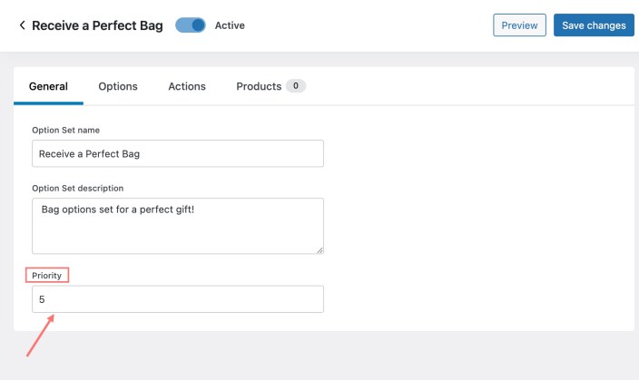Click the description textarea resize handle
The image size is (639, 380).
[x=319, y=248]
